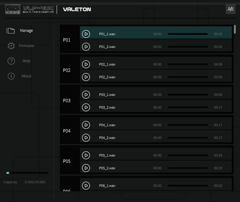
Task: Seek within P01_2.wav progress bar
Action: pyautogui.click(x=188, y=47)
